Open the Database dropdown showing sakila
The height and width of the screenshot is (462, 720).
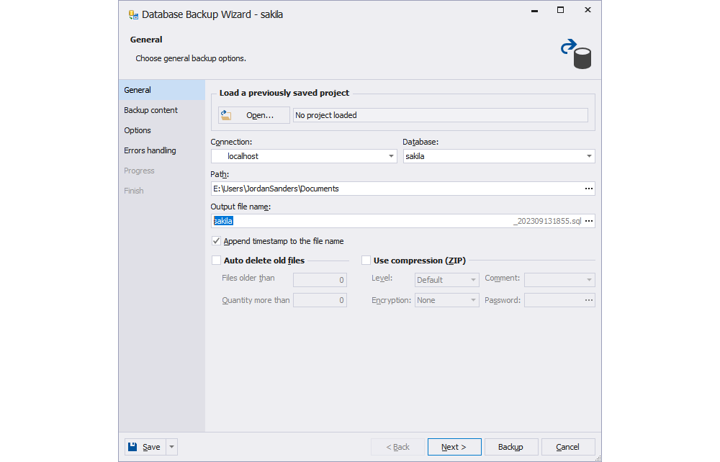tap(589, 155)
